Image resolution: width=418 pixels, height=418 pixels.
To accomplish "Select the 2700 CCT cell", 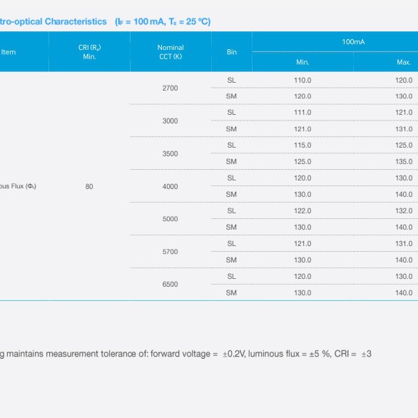I will pyautogui.click(x=170, y=88).
